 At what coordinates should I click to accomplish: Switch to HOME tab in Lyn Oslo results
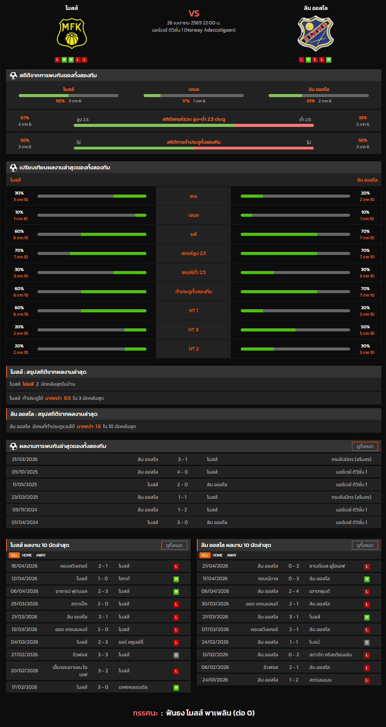tap(217, 555)
